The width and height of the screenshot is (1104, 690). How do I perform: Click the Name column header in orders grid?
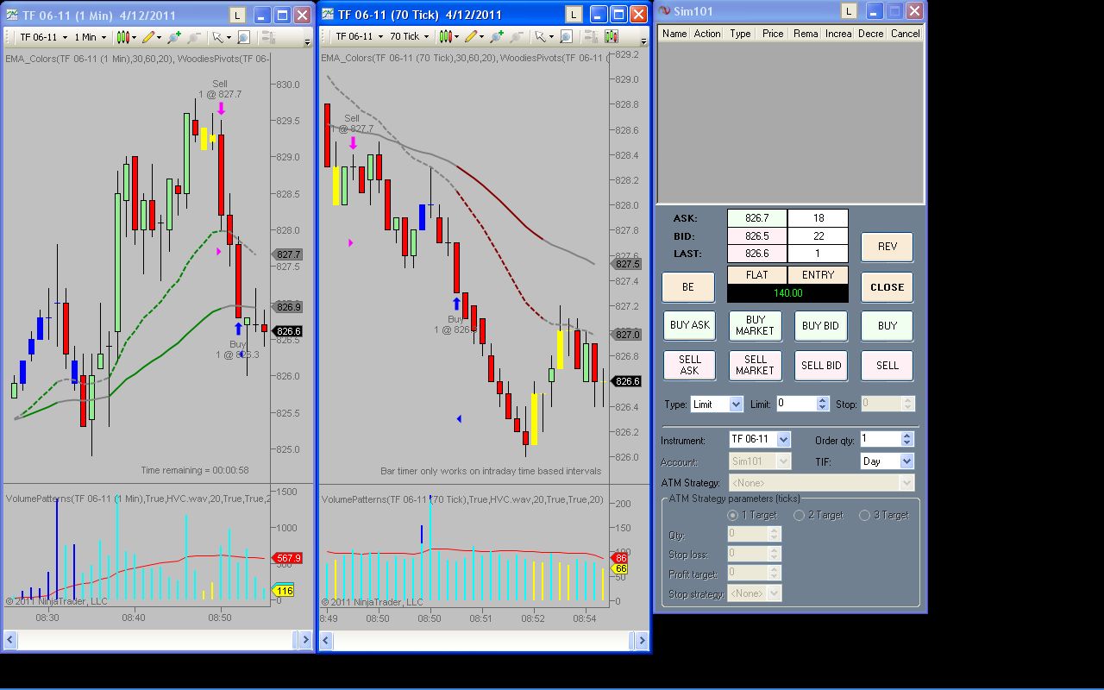click(674, 34)
